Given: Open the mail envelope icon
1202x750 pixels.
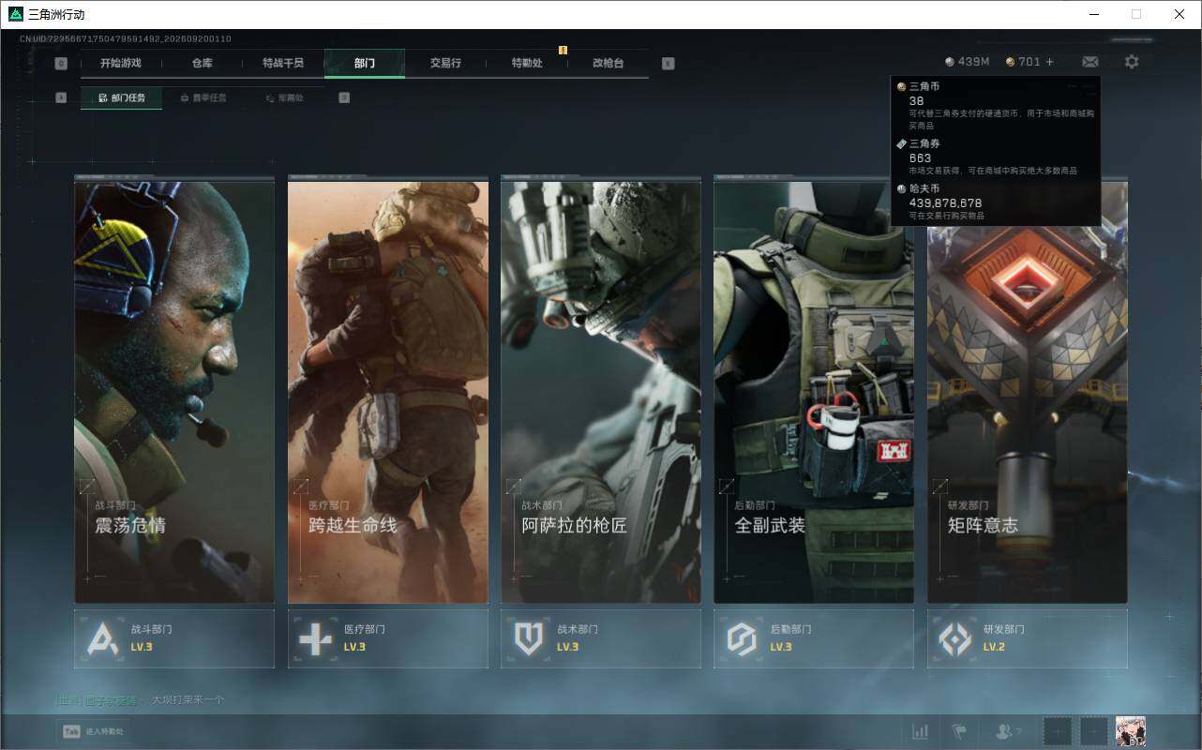Looking at the screenshot, I should [1090, 62].
